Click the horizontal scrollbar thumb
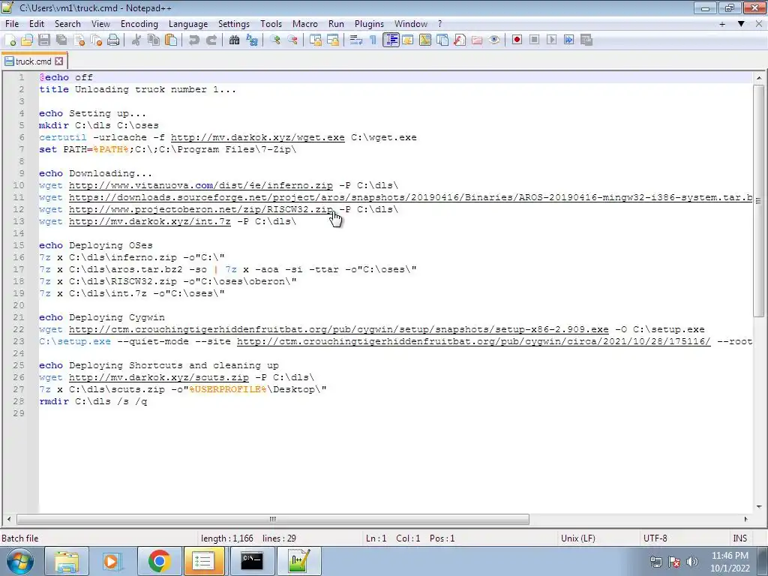 (x=273, y=519)
